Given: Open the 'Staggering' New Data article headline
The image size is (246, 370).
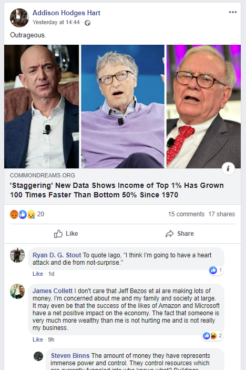Looking at the screenshot, I should tap(117, 190).
